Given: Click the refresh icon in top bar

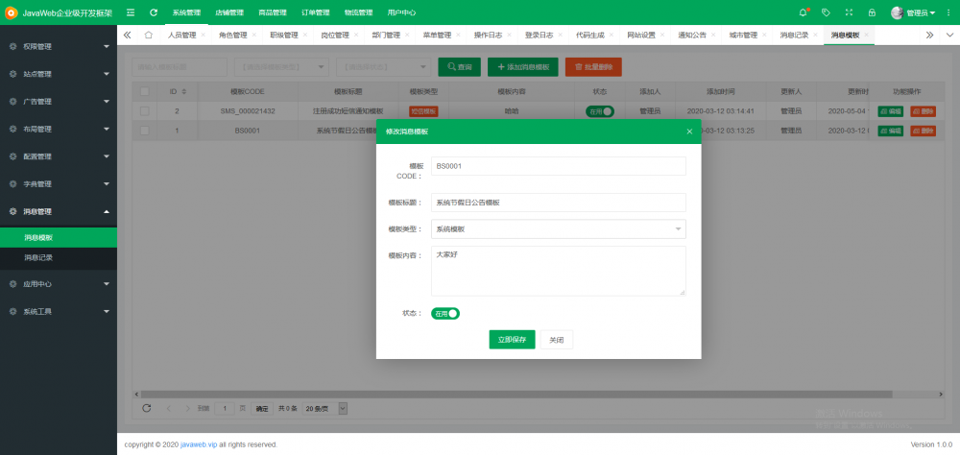Looking at the screenshot, I should (154, 12).
